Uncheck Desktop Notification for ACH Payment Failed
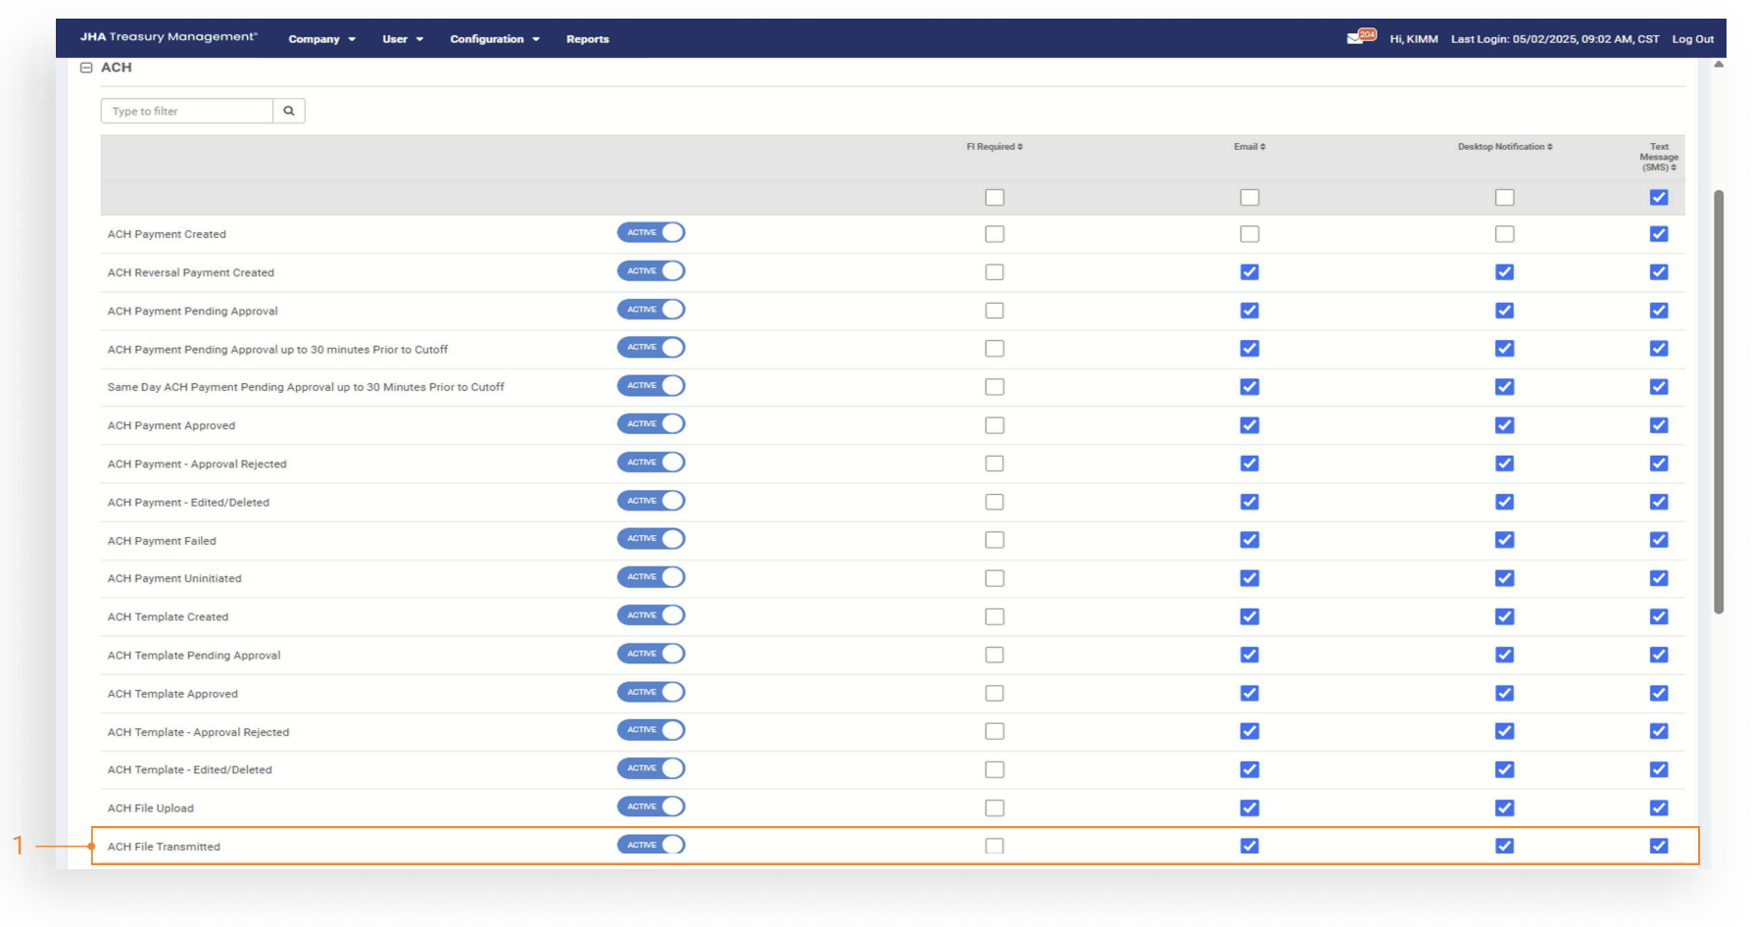The image size is (1752, 927). (1504, 540)
